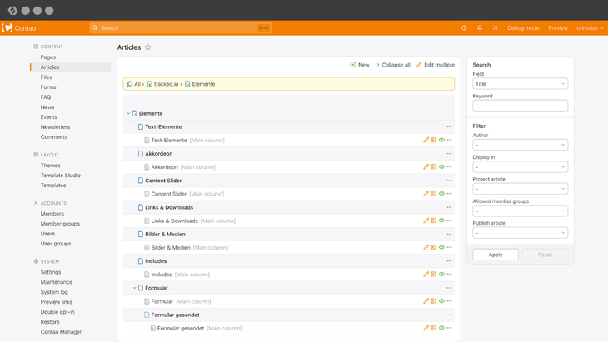608x342 pixels.
Task: Collapse the Formular page node
Action: (x=134, y=288)
